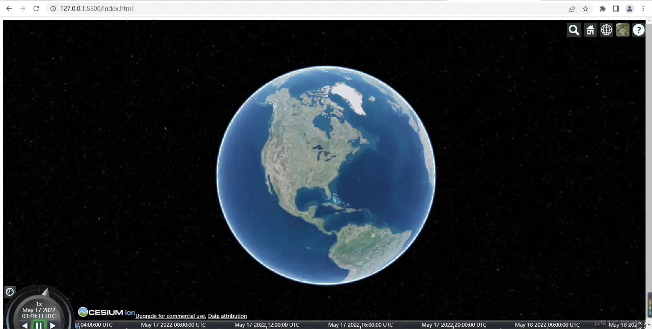The width and height of the screenshot is (652, 329).
Task: Click the address bar URL 127.0.0.1:5500/index.html
Action: pos(96,9)
